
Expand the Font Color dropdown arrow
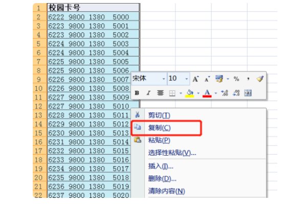[x=216, y=93]
